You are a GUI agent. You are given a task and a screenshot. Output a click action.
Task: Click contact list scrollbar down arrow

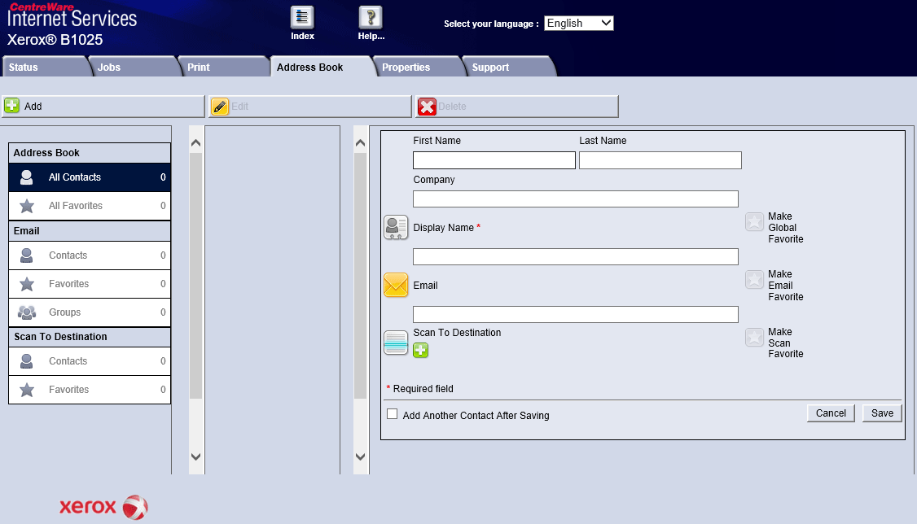click(x=196, y=456)
